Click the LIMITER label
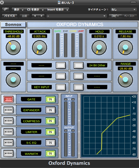Image resolution: width=139 pixels, height=168 pixels. pos(31,132)
